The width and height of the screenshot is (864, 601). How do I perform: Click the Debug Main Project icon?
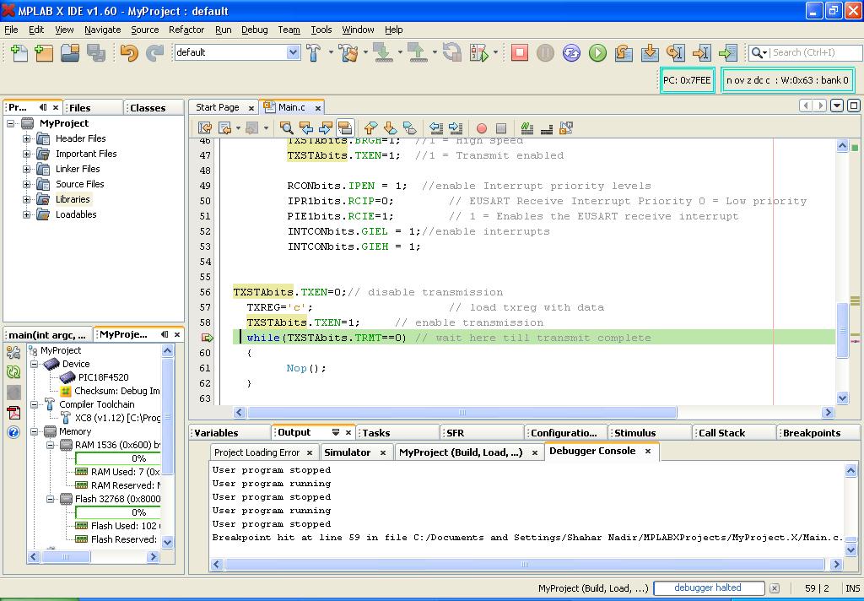click(x=479, y=52)
